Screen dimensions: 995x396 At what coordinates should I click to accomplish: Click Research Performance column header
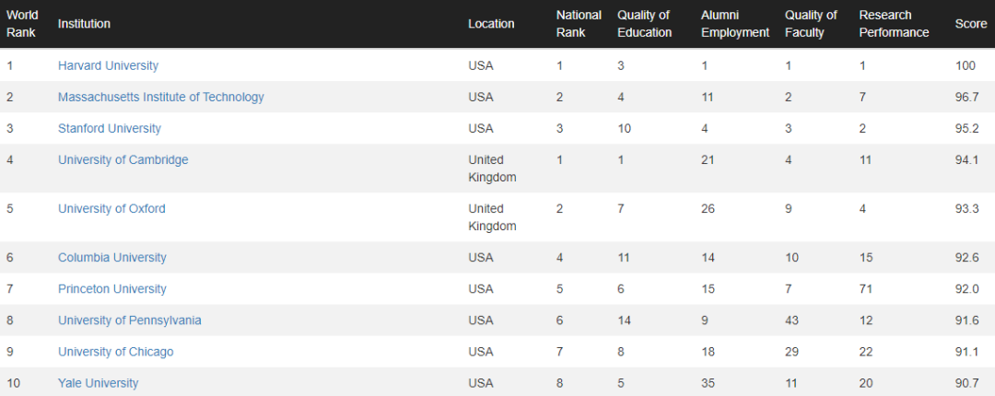click(x=894, y=23)
